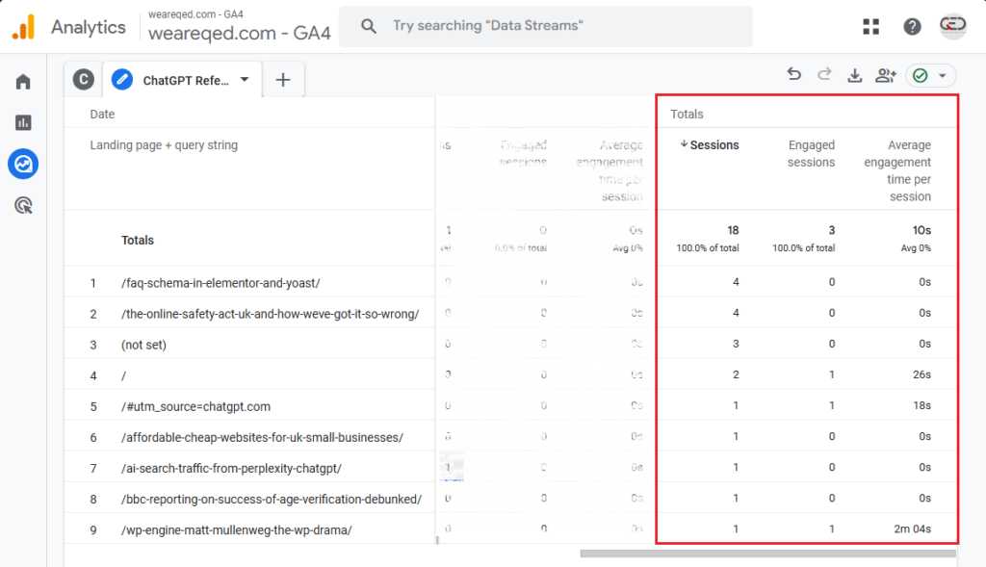This screenshot has height=567, width=986.
Task: Add a new exploration tab
Action: tap(283, 80)
